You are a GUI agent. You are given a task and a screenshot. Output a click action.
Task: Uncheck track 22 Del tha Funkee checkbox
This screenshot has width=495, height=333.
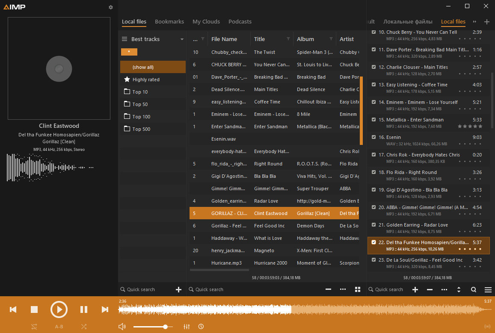point(374,242)
